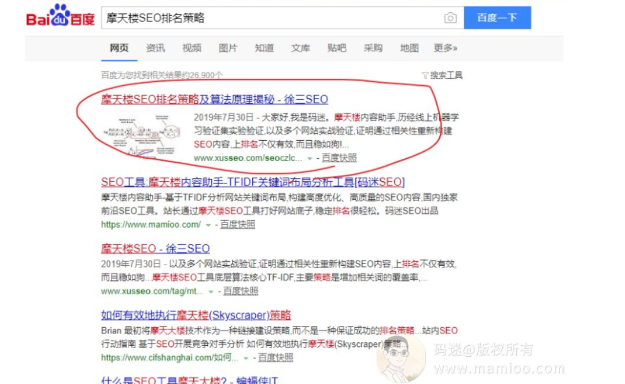
Task: Open the 更多 menu
Action: pyautogui.click(x=446, y=48)
